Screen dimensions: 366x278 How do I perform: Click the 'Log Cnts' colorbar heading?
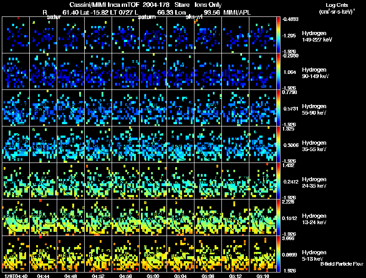(x=337, y=5)
